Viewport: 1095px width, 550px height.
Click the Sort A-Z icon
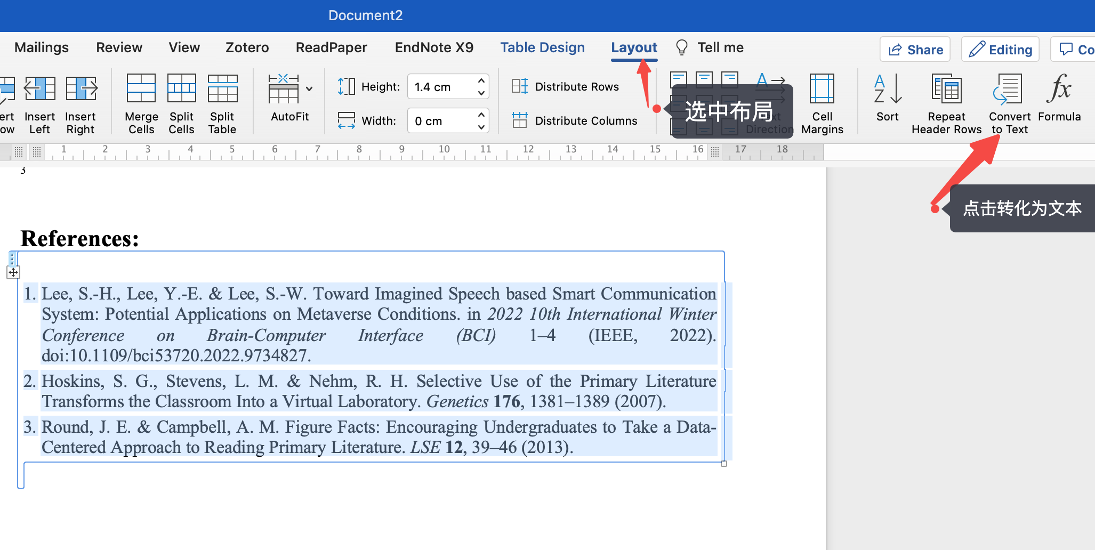coord(888,88)
